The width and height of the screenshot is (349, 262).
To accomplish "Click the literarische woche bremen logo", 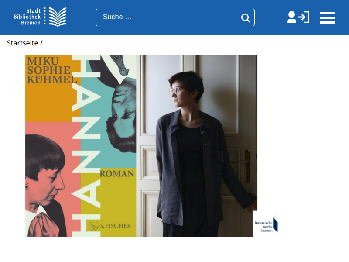I will (x=266, y=224).
